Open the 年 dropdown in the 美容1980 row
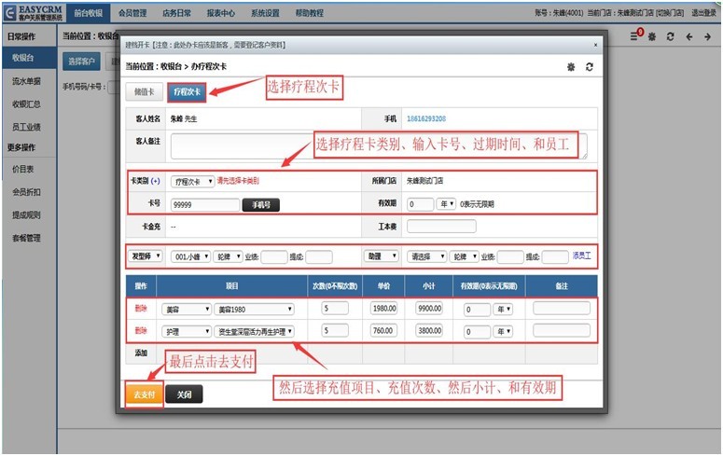The image size is (723, 456). (503, 310)
